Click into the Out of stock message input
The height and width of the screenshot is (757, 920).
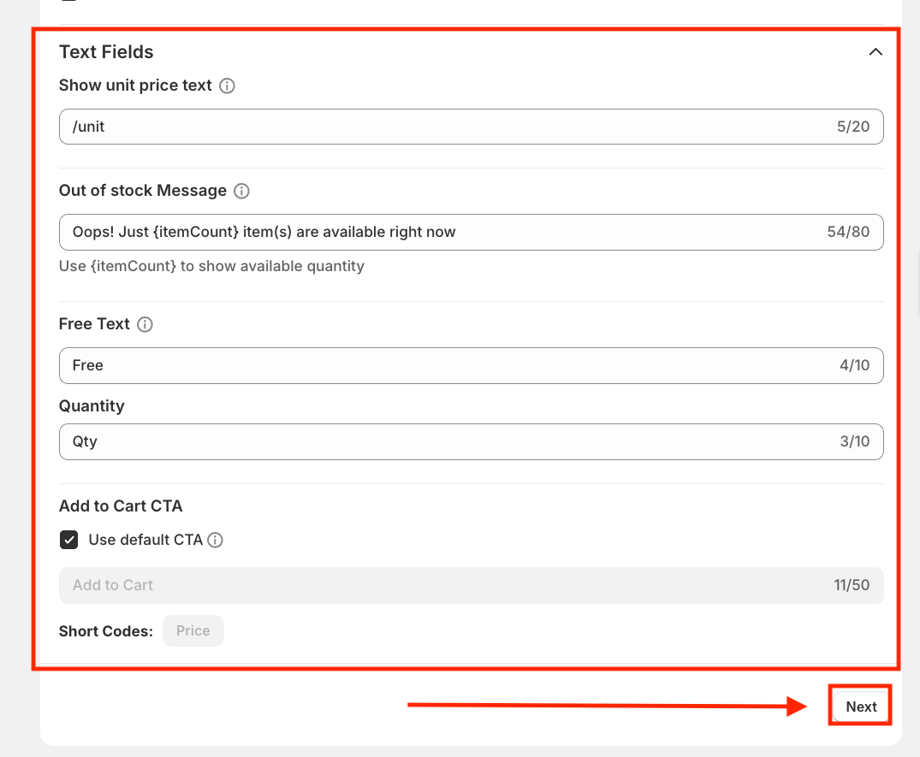(x=428, y=232)
